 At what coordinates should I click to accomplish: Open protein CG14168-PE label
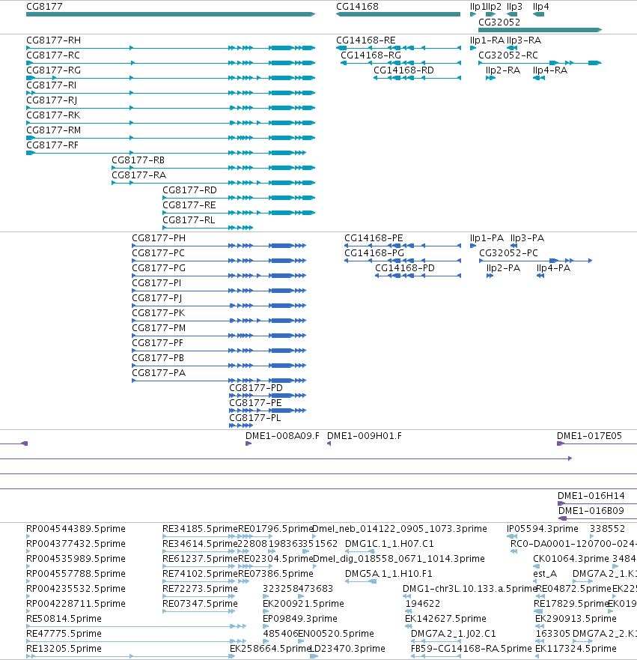click(374, 238)
